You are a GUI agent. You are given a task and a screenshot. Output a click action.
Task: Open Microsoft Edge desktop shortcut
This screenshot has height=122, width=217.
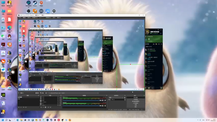9,29
